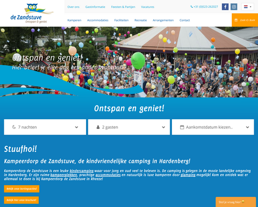Click the Kampeerdorp de Zandstuve subheading
The width and height of the screenshot is (258, 207).
97,161
